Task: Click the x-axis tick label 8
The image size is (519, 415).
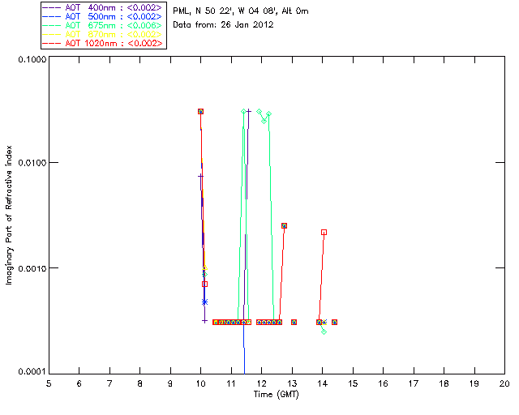Action: pos(140,383)
